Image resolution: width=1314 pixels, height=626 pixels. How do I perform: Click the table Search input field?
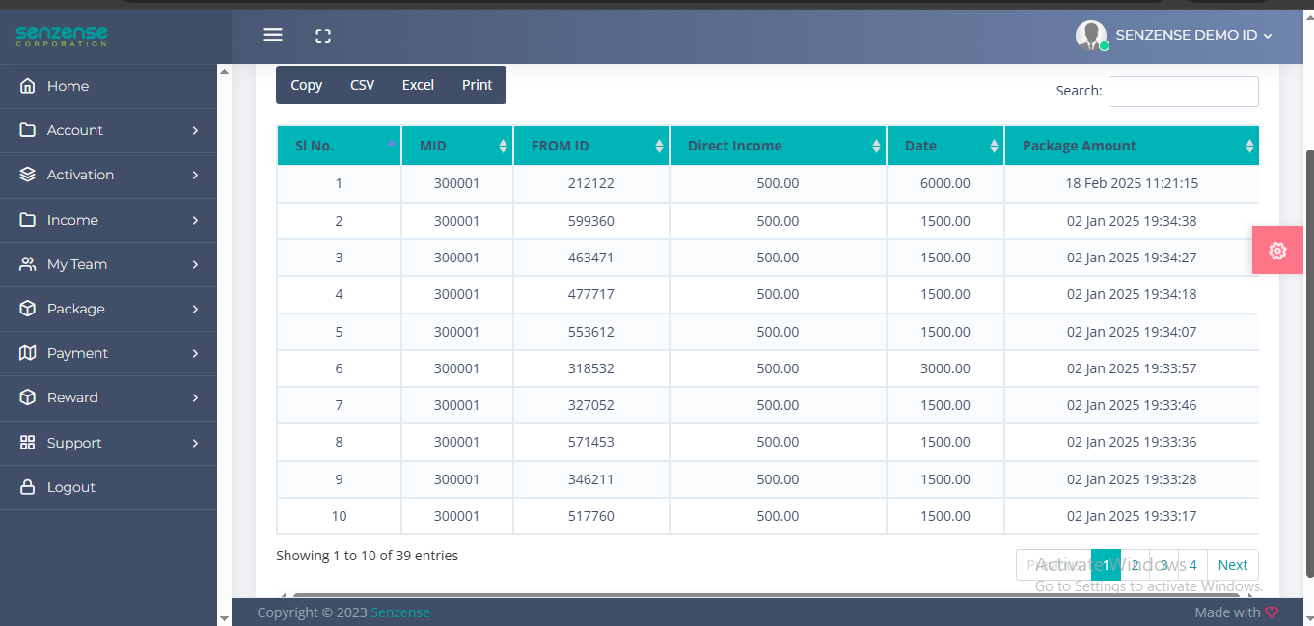tap(1183, 91)
